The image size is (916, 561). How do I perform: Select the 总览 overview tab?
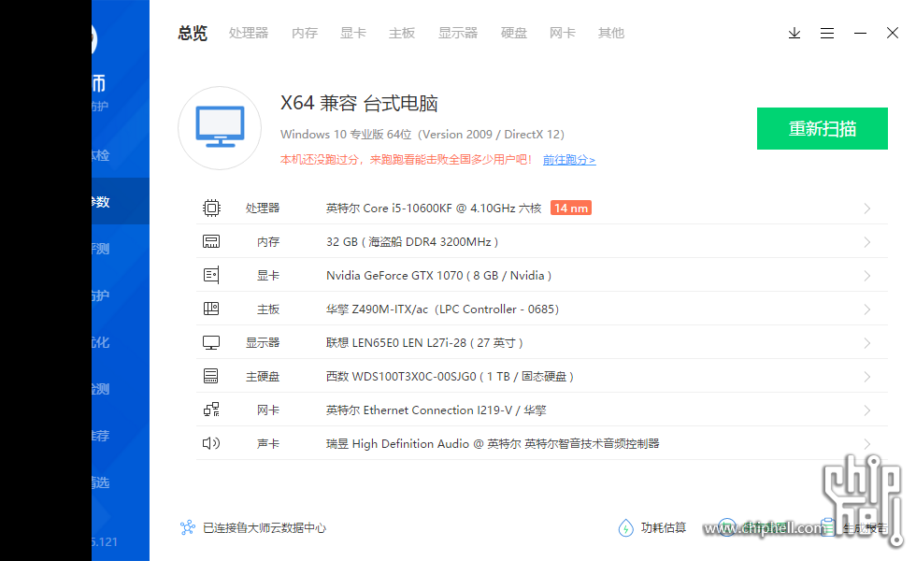coord(193,34)
